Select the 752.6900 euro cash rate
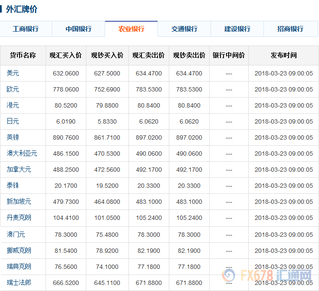This screenshot has width=319, height=291. [107, 89]
